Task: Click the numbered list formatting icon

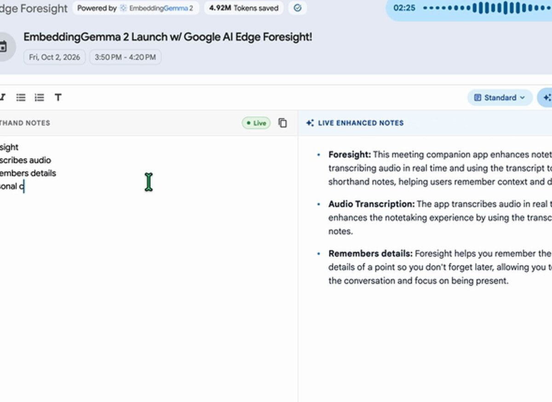Action: tap(40, 98)
